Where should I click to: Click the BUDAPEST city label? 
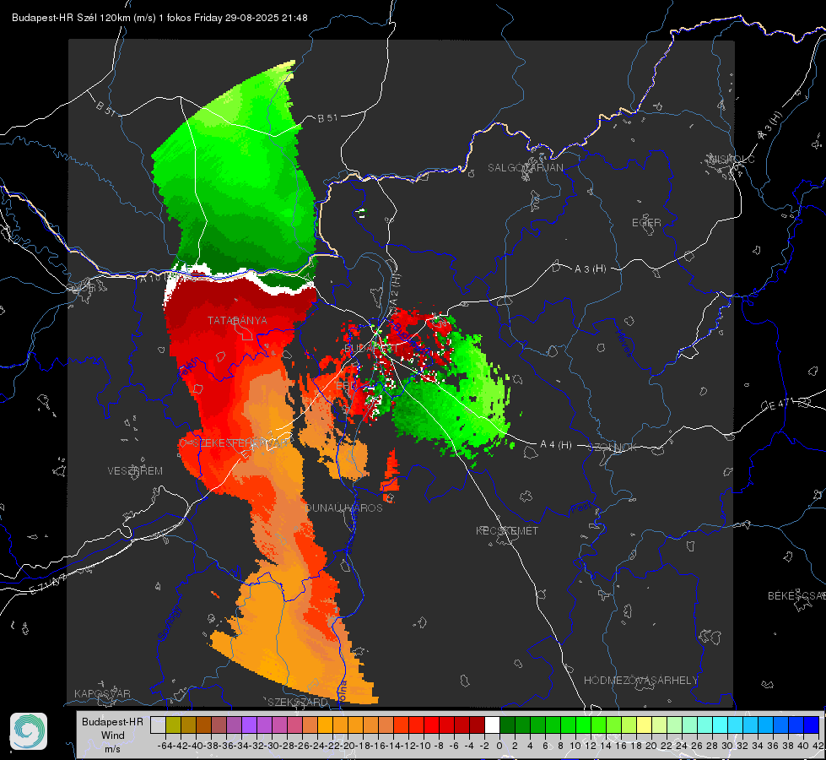(371, 349)
